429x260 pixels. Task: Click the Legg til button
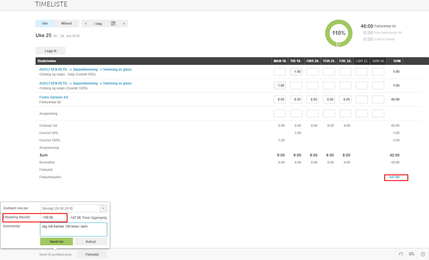[51, 51]
